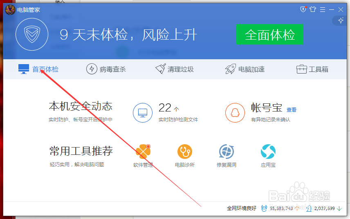
Task: Launch 应用宝 tool
Action: point(268,156)
